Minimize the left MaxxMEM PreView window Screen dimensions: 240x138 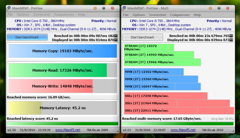[95, 8]
